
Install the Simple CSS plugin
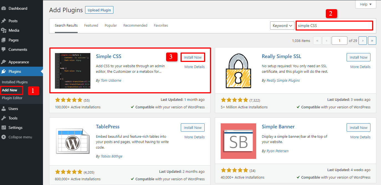point(193,57)
